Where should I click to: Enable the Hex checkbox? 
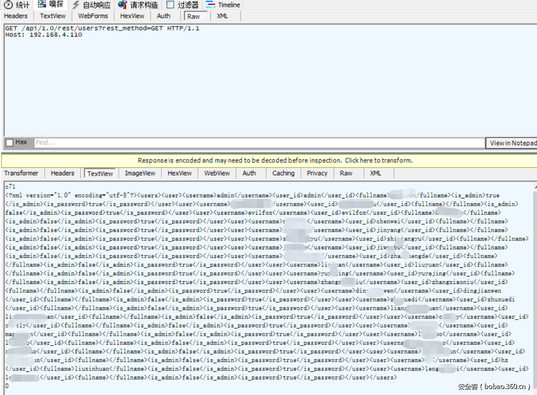pyautogui.click(x=10, y=143)
